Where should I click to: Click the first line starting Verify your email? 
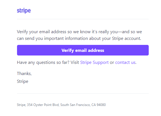79,32
